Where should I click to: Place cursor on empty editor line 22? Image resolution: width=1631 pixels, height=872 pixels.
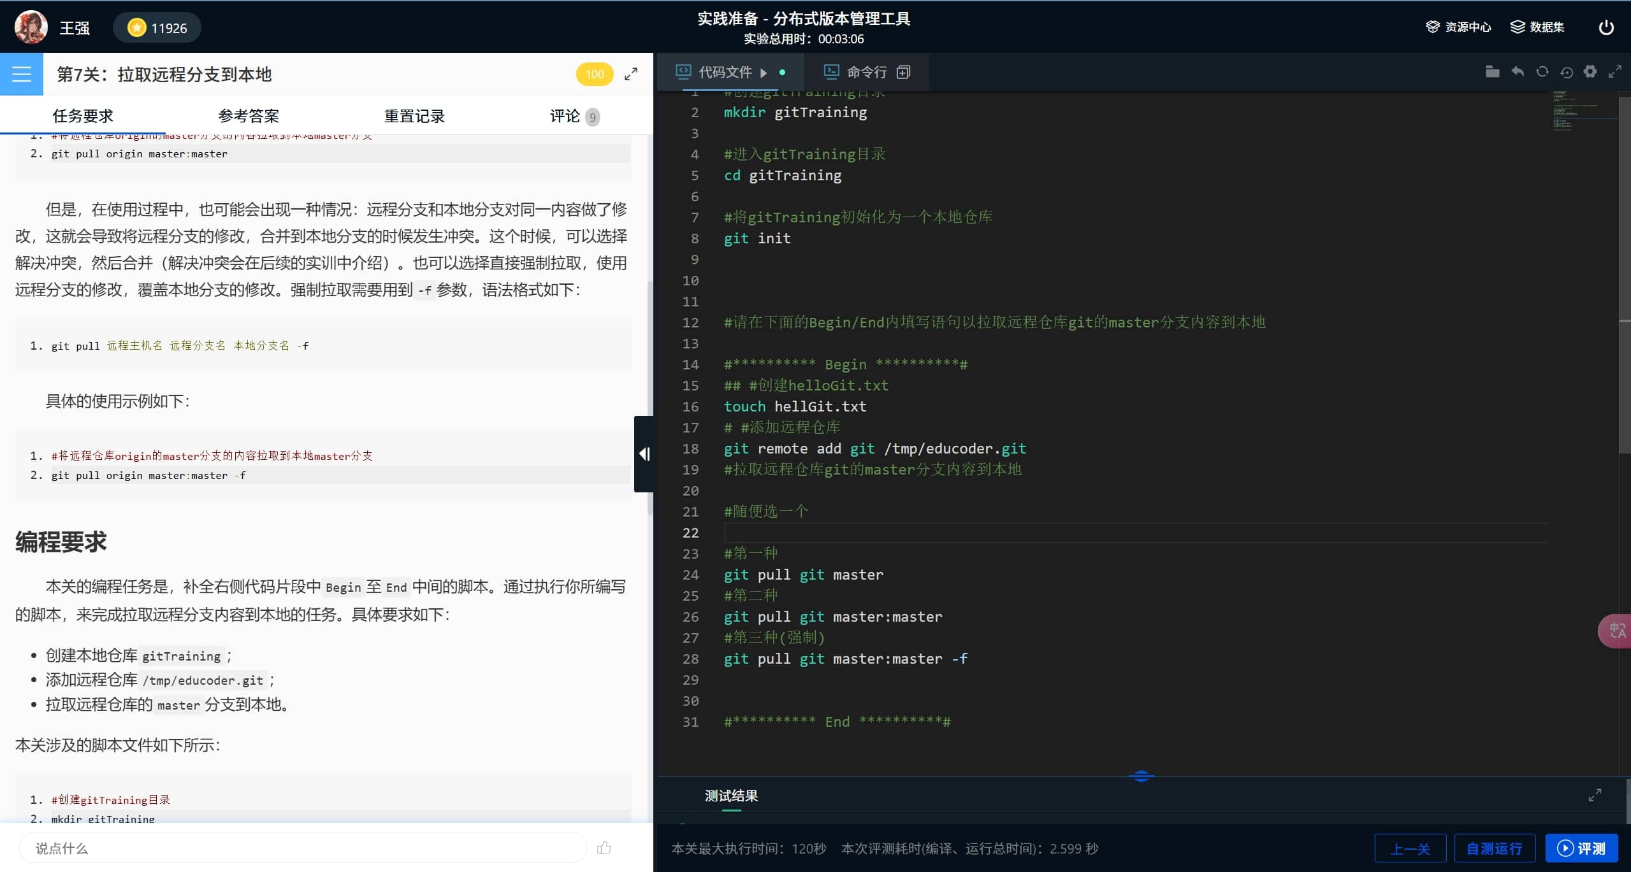(x=1136, y=532)
